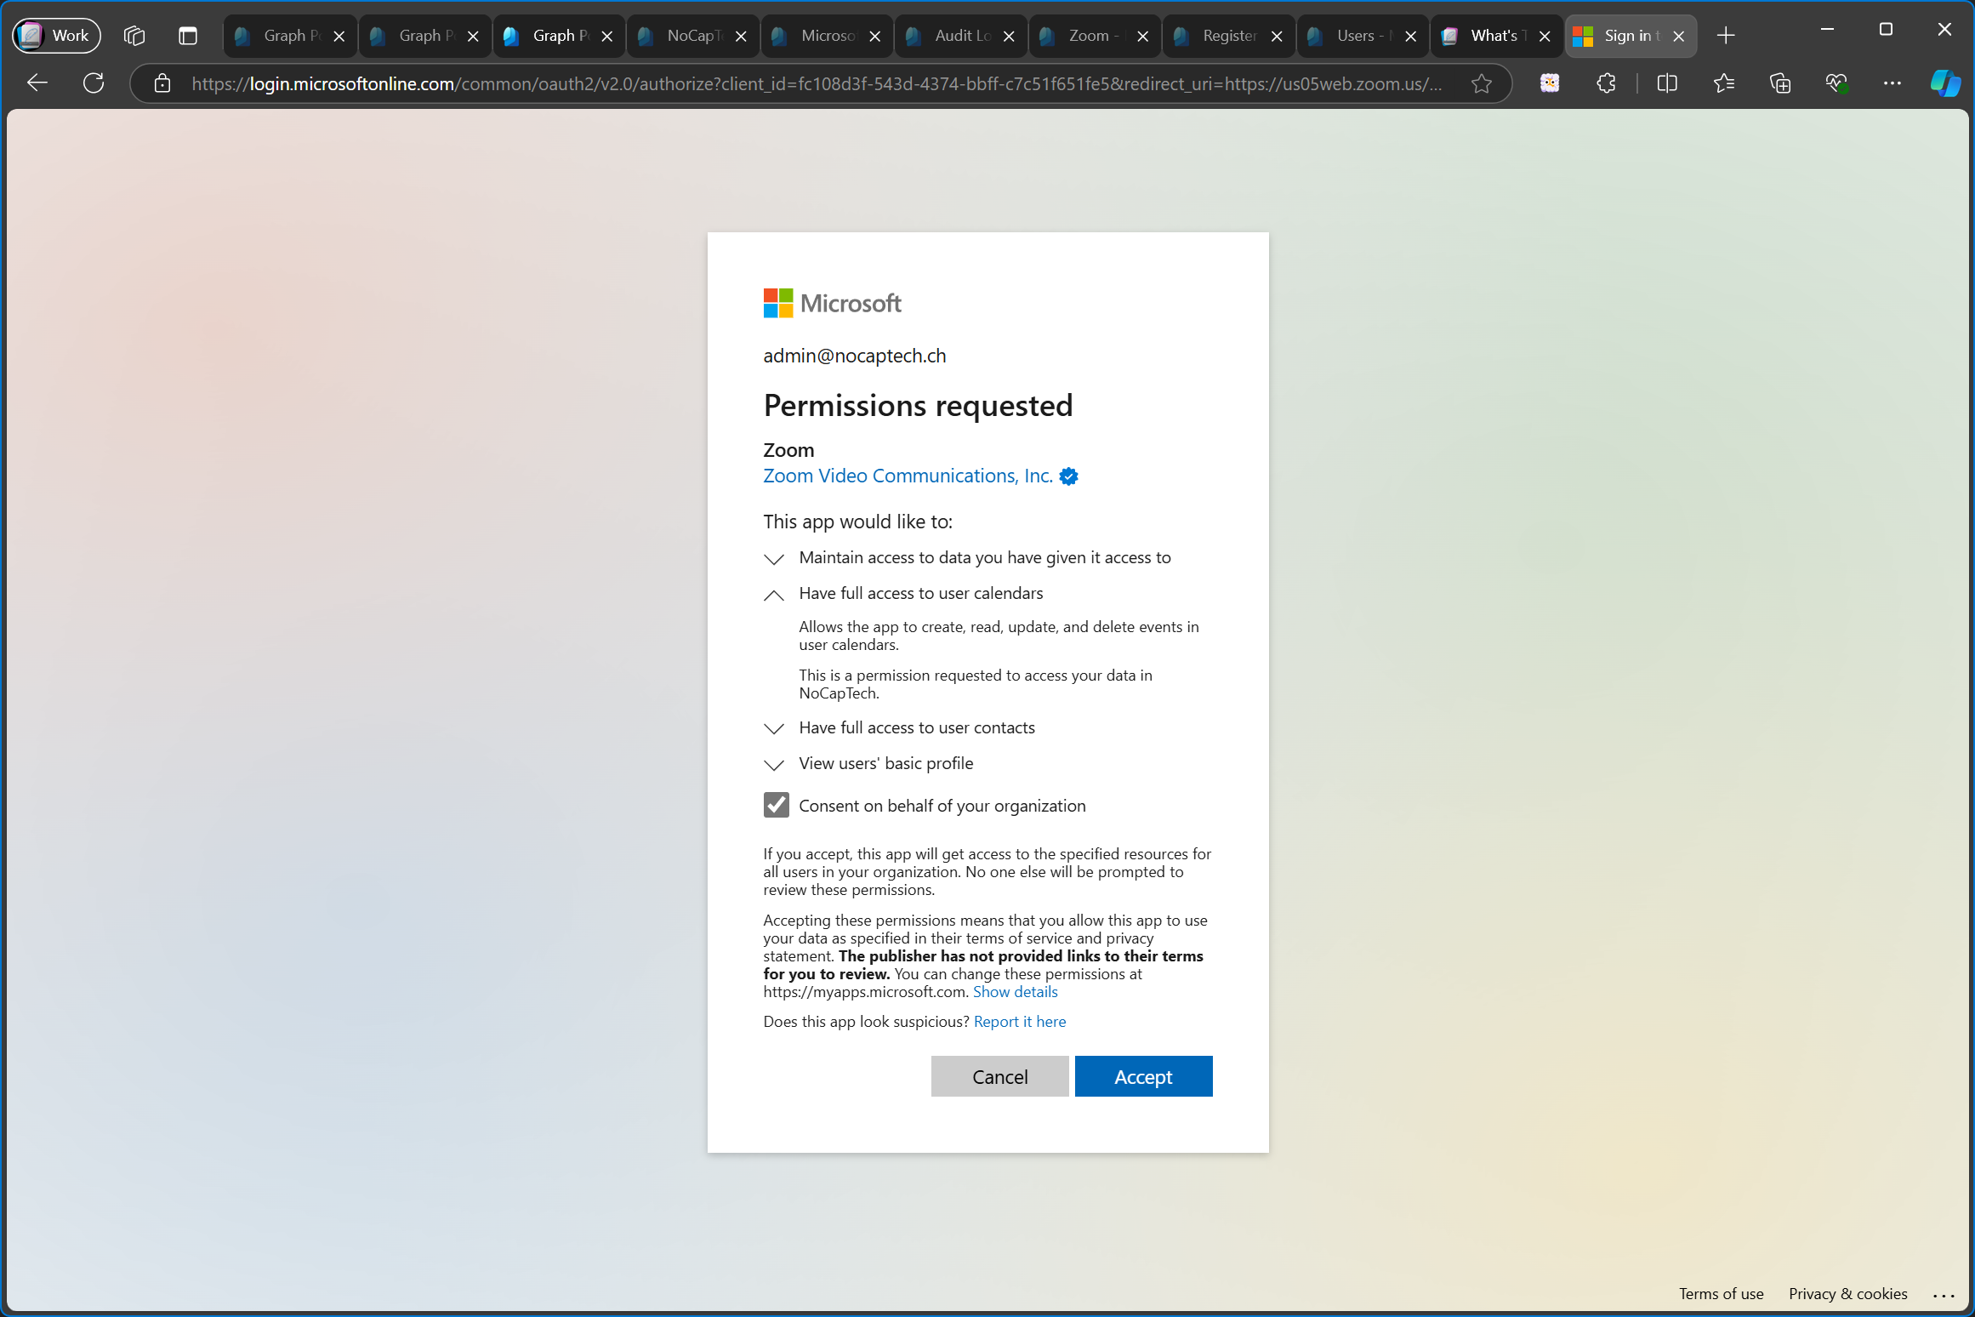Screen dimensions: 1975x1317
Task: Click the Zoom Video Communications link
Action: click(x=907, y=475)
